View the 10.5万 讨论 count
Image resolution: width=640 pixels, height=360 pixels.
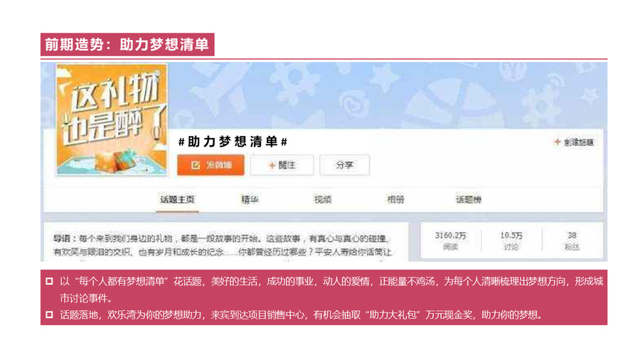click(x=511, y=240)
